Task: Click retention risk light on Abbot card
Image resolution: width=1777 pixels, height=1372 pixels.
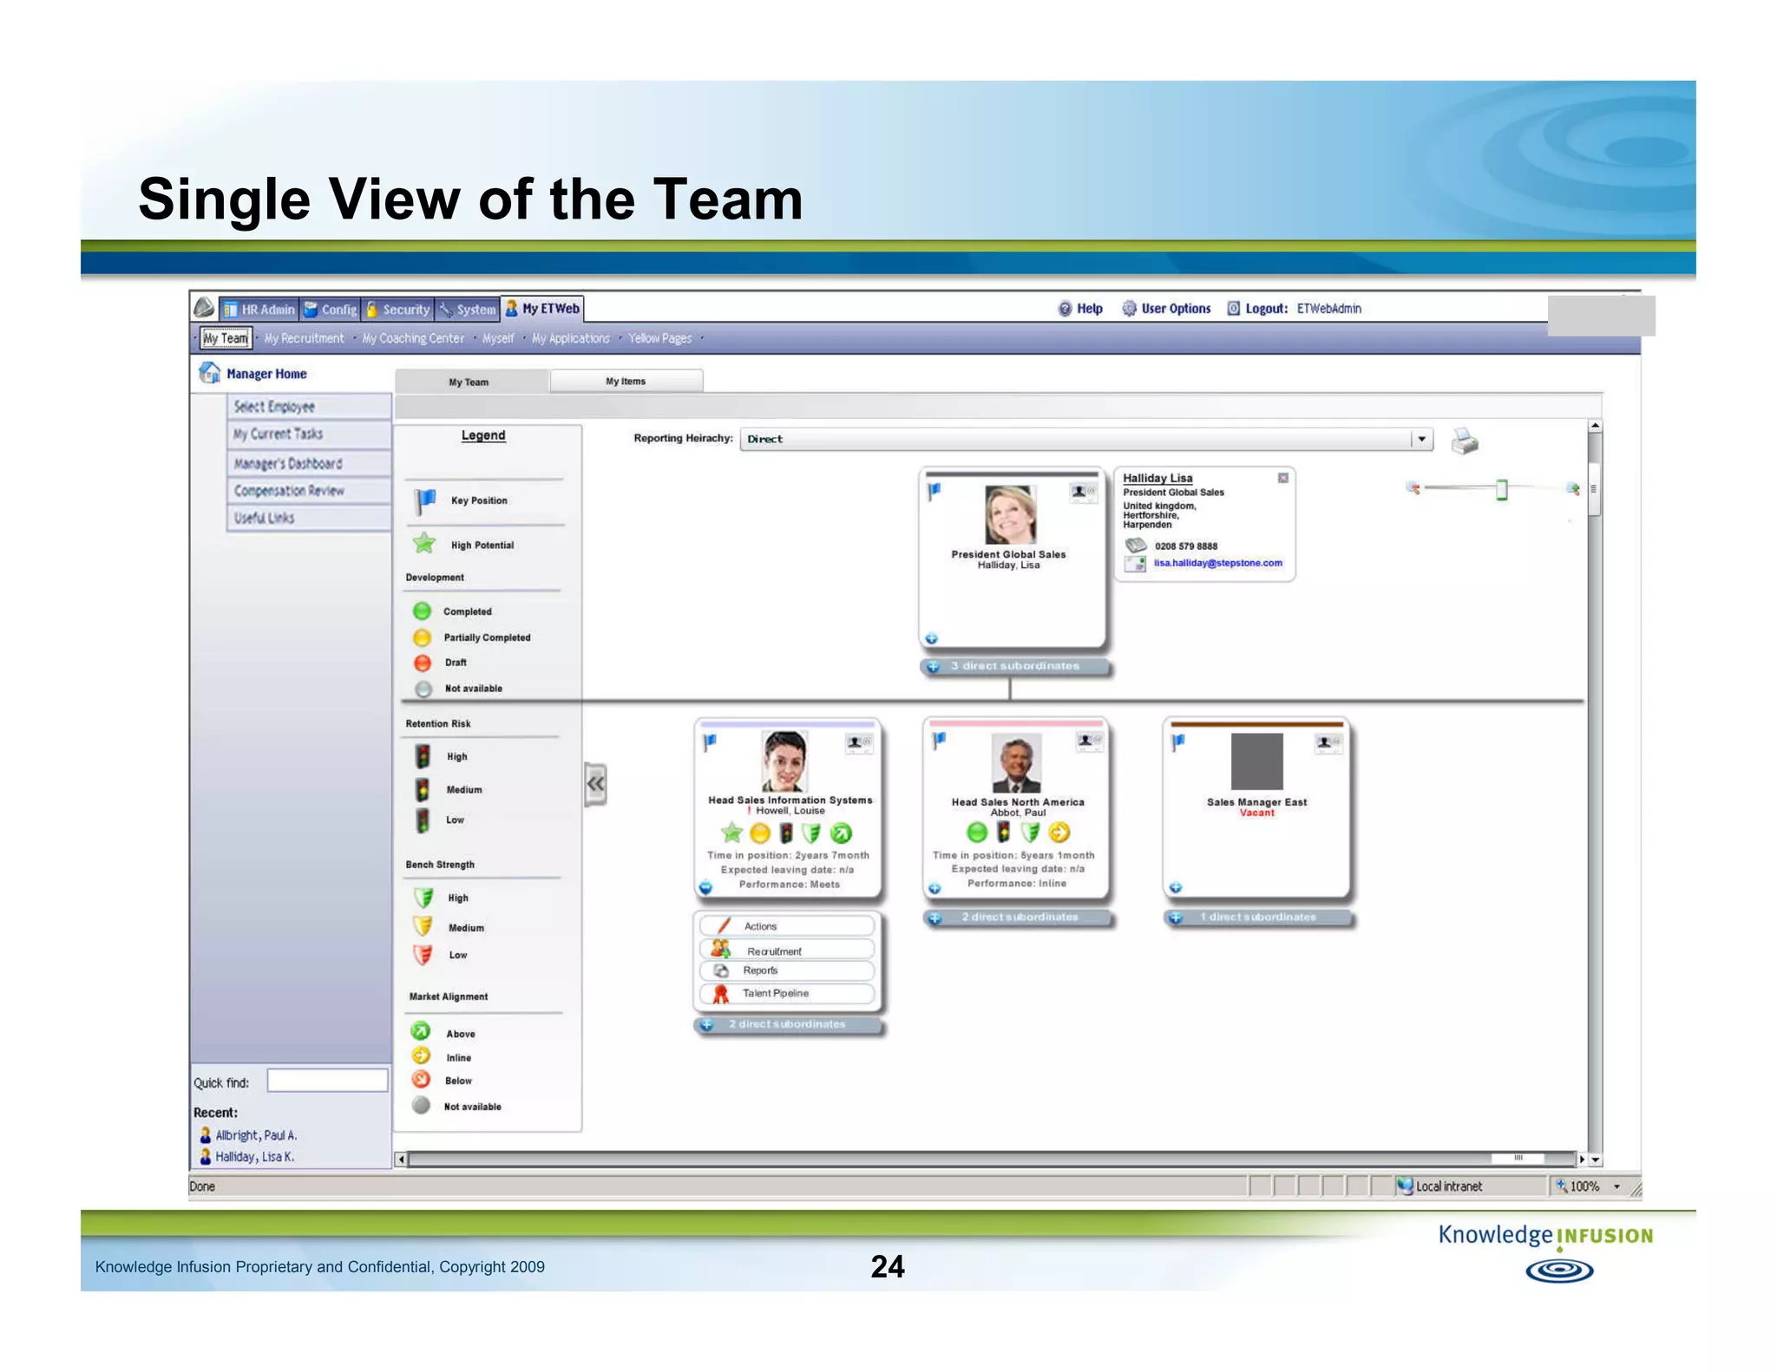Action: pyautogui.click(x=1003, y=833)
